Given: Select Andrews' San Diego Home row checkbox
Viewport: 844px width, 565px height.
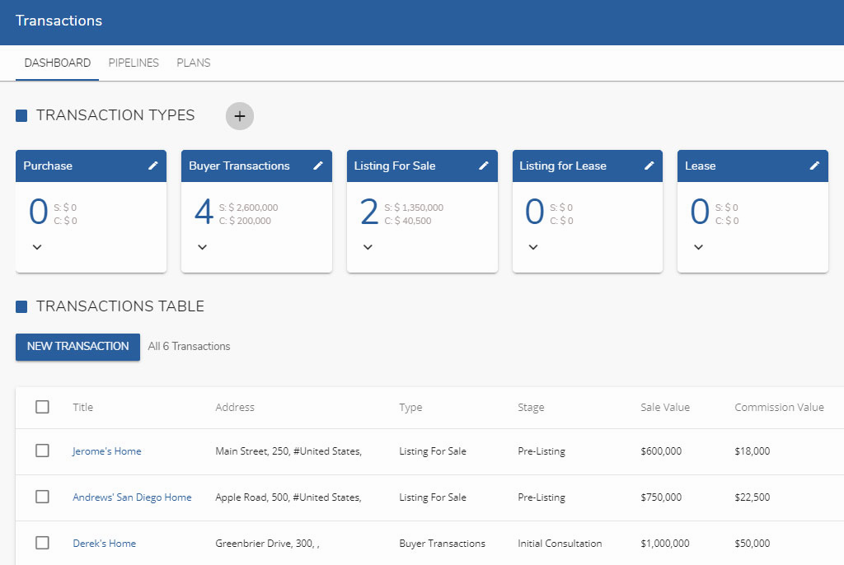Looking at the screenshot, I should (x=42, y=497).
